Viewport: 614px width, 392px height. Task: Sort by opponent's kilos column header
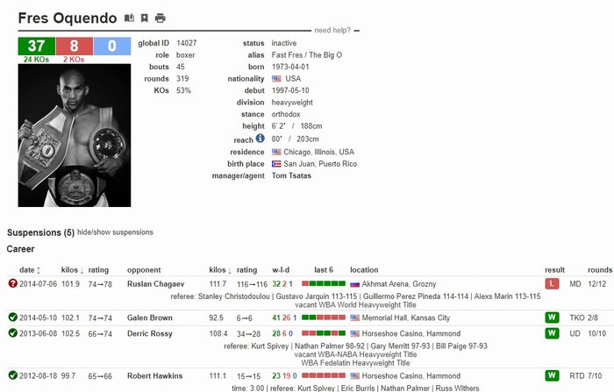[x=218, y=270]
